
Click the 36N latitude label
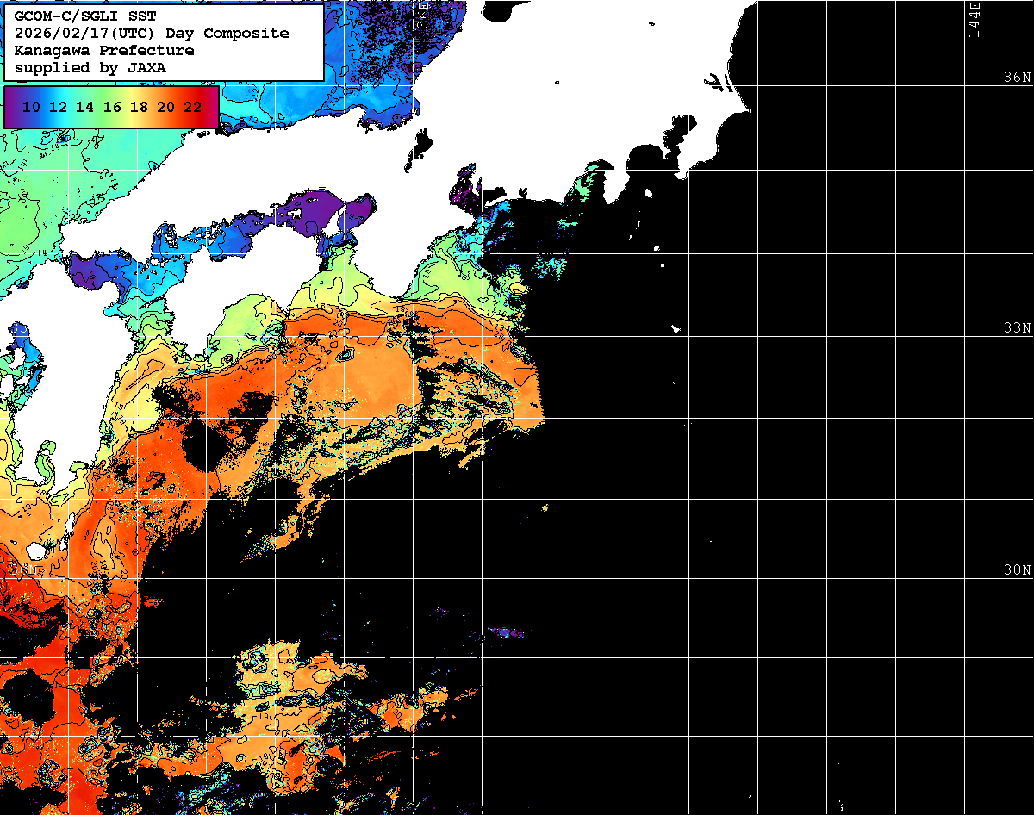coord(1017,77)
